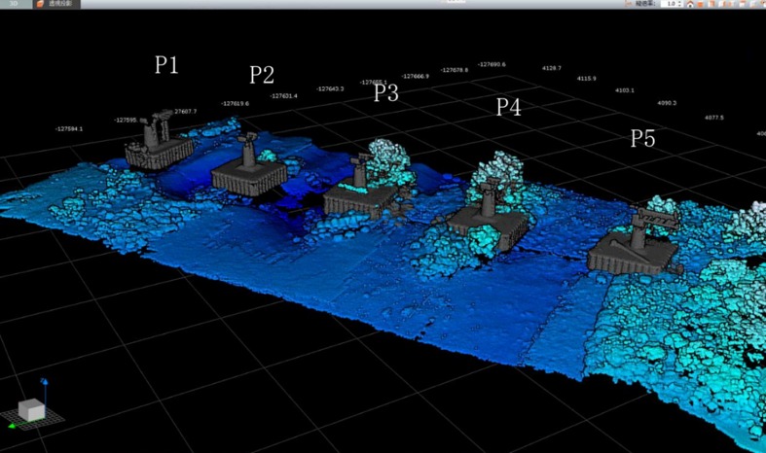Switch to the 3D tab
This screenshot has height=453, width=766.
point(14,4)
